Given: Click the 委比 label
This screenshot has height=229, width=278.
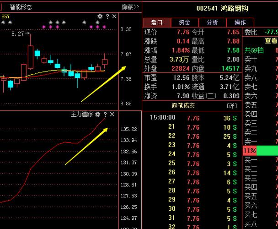Looking at the screenshot, I should tap(251, 33).
